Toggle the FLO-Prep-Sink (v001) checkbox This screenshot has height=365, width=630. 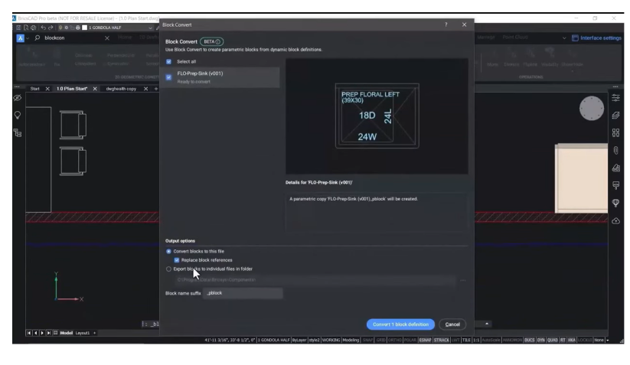(168, 77)
